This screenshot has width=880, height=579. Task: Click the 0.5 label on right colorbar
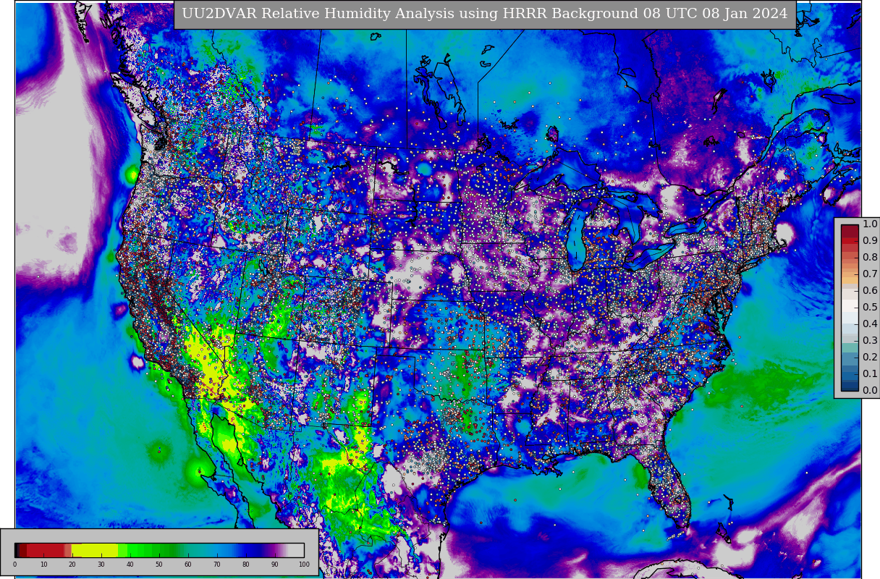[870, 308]
